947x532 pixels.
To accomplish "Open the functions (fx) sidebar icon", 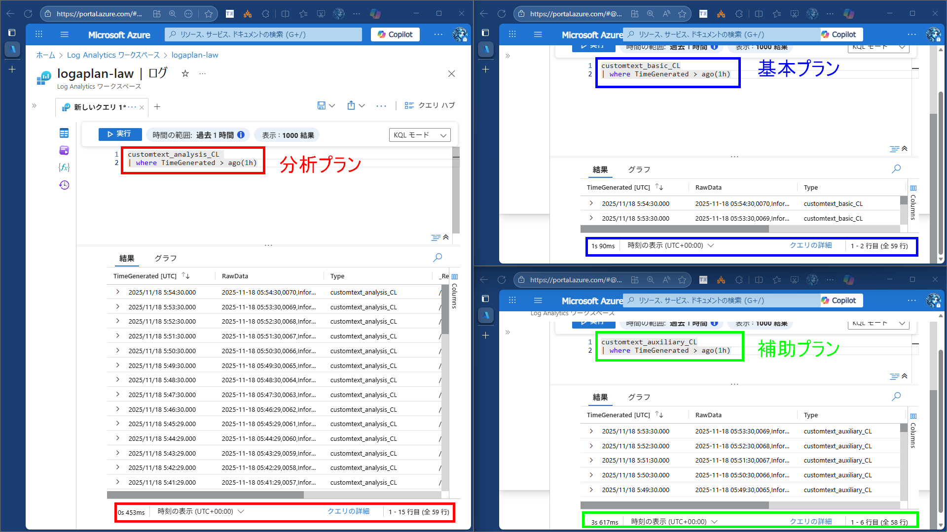I will point(64,167).
